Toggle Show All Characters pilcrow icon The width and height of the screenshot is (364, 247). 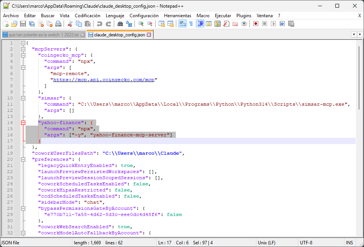pos(191,24)
